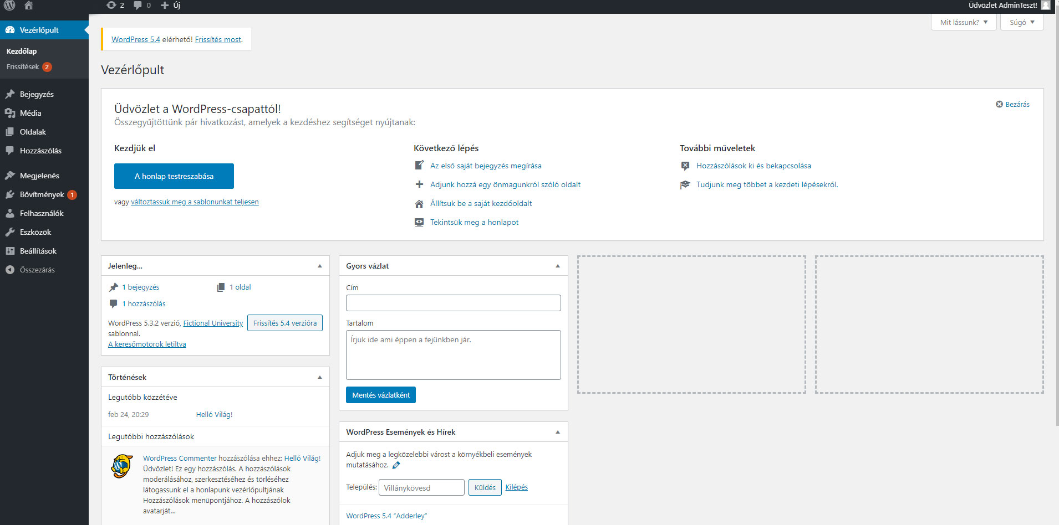Click the Bejegyzés pushpin icon in sidebar

coord(10,94)
